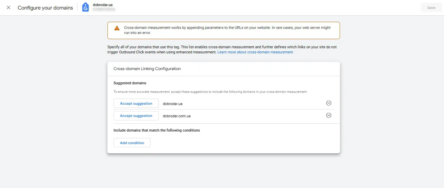This screenshot has width=444, height=188.
Task: Click the Cross-domain Linking Configuration header
Action: pyautogui.click(x=147, y=69)
